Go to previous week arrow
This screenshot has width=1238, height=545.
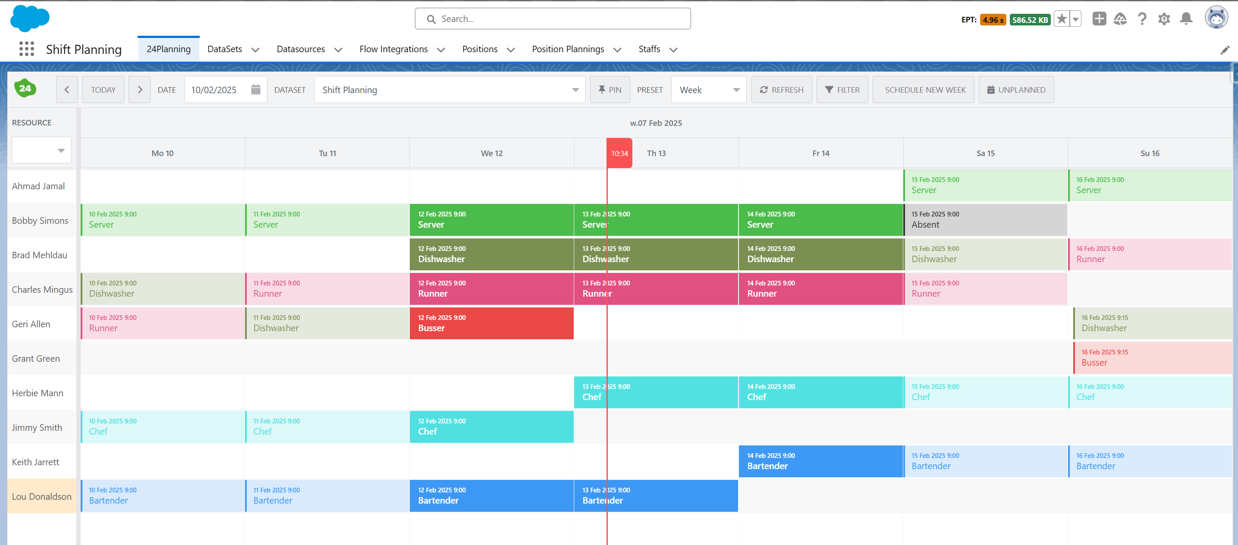[x=67, y=90]
